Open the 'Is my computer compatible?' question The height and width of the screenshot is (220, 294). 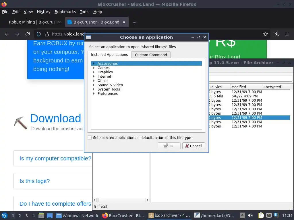pos(55,158)
